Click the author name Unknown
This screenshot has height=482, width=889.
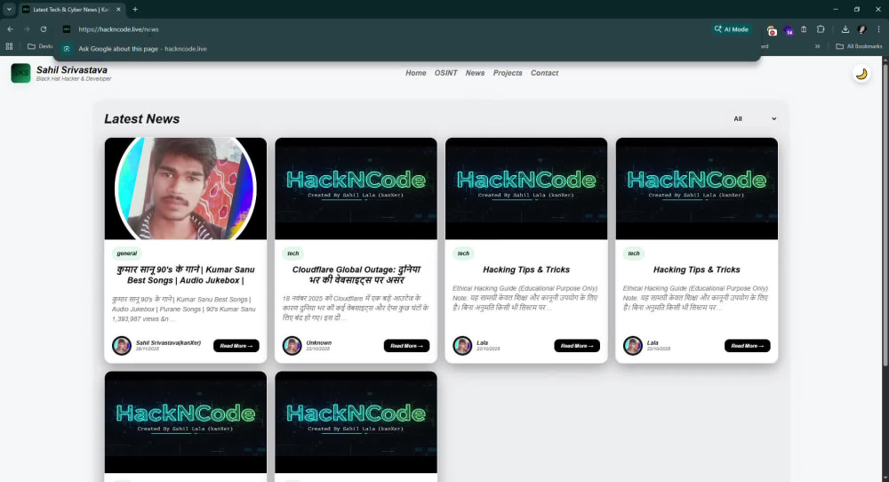(318, 342)
